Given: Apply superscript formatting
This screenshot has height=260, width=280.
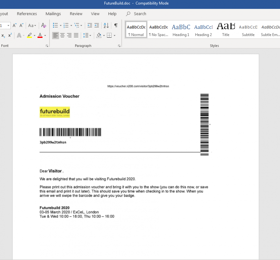Looking at the screenshot, I should point(10,35).
